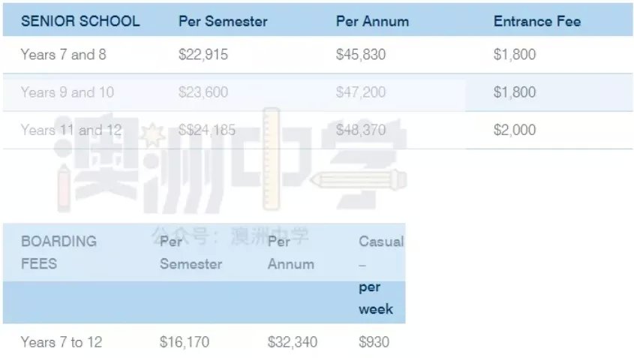This screenshot has width=634, height=358.
Task: Click the Years 7 and 8 row label
Action: pos(64,54)
